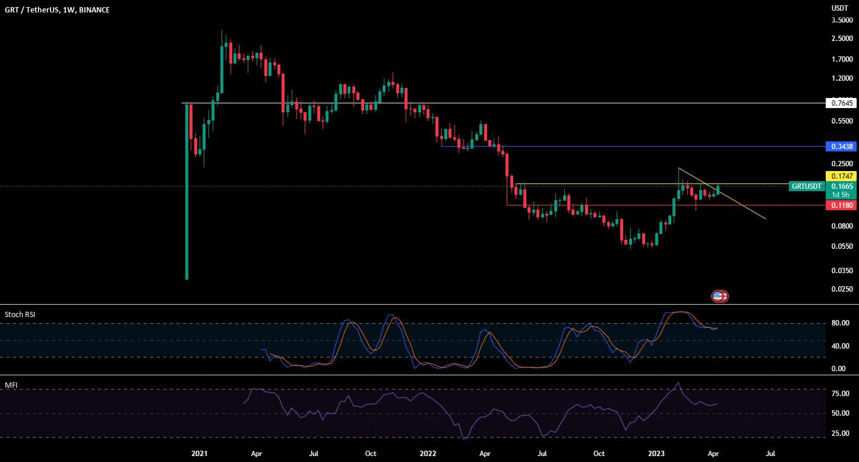859x462 pixels.
Task: Select the blue 0.3438 price label
Action: click(841, 146)
